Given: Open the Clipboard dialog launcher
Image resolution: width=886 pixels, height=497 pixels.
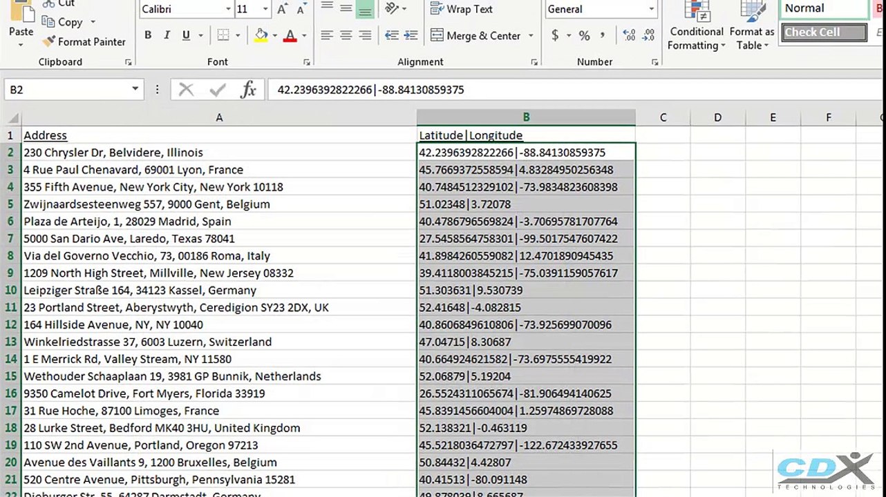Looking at the screenshot, I should tap(129, 62).
